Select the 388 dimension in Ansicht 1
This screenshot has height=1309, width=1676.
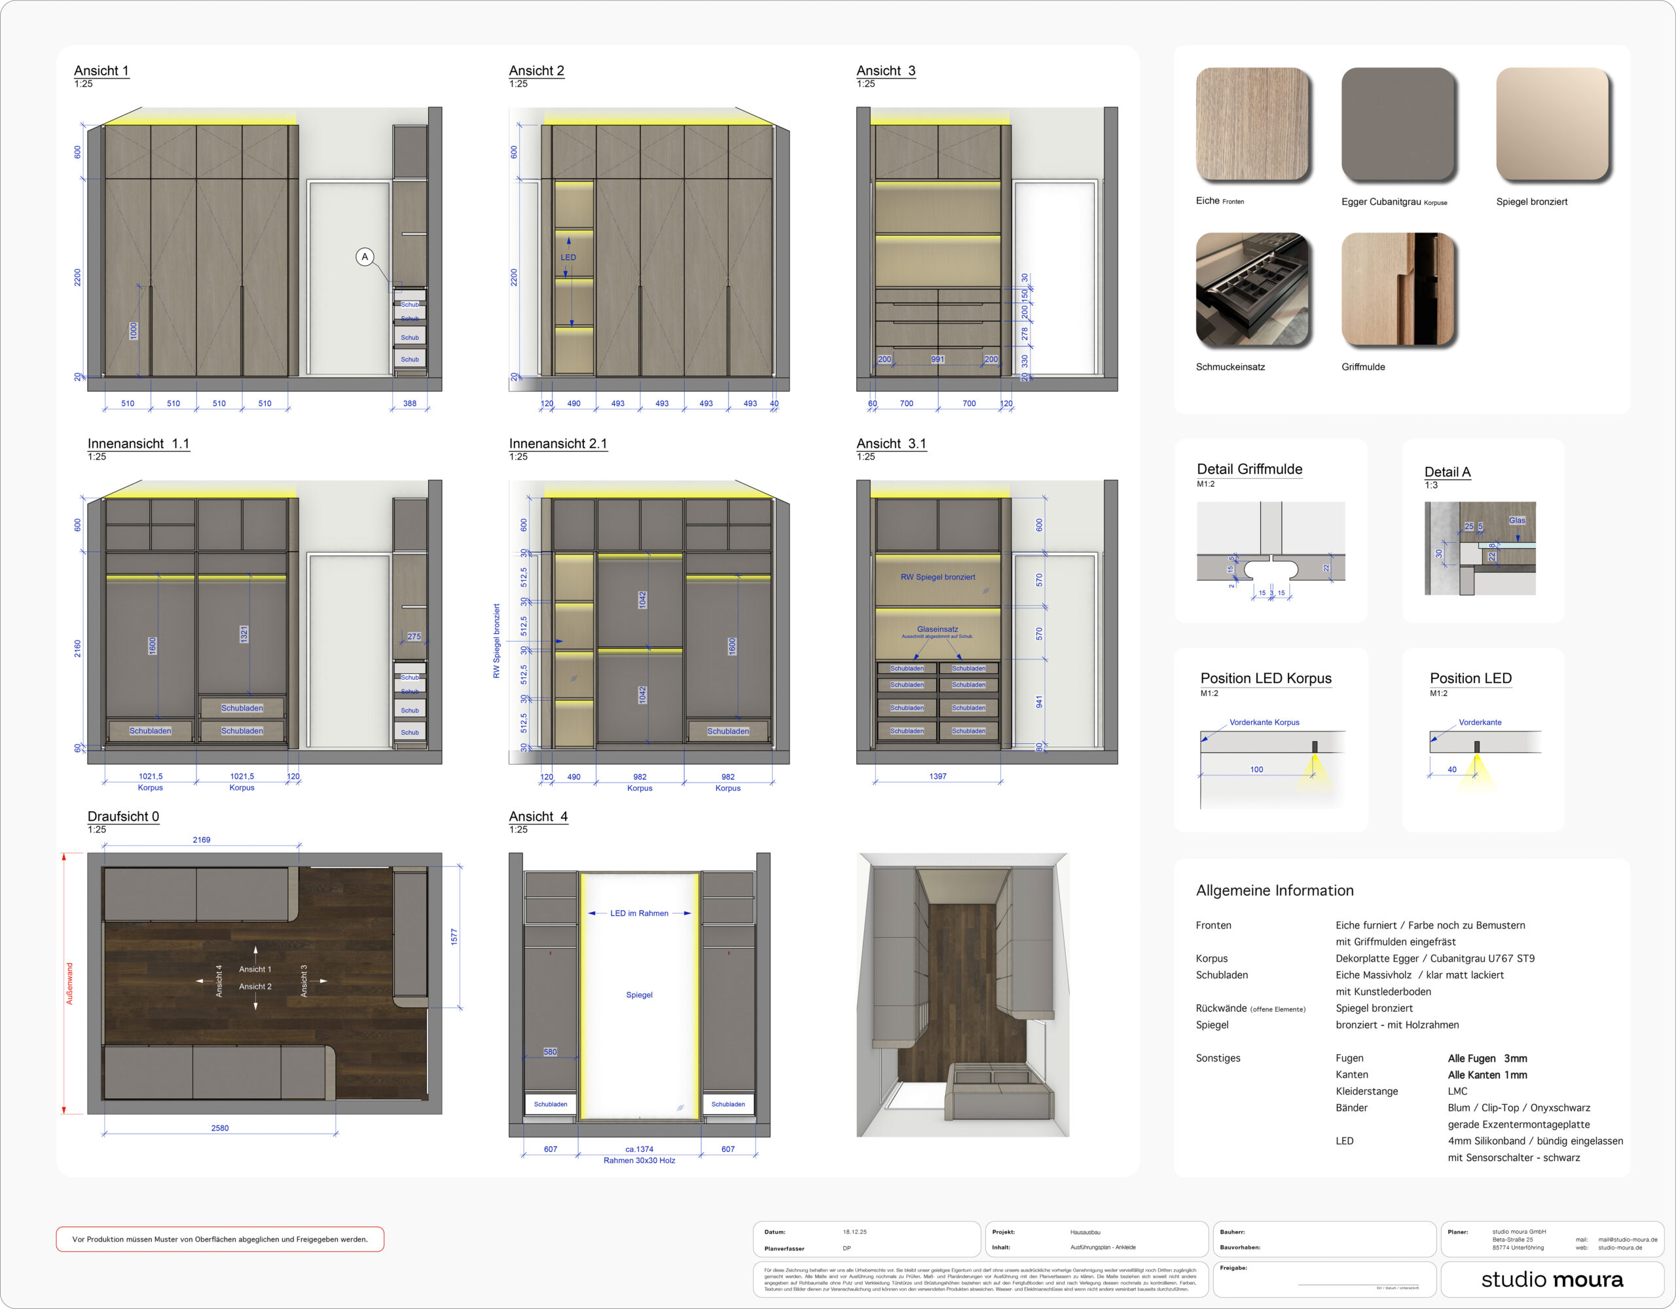pyautogui.click(x=410, y=403)
